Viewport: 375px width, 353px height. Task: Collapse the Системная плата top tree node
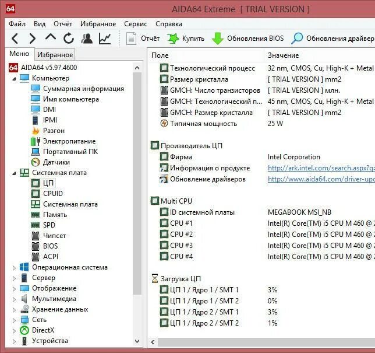(14, 173)
